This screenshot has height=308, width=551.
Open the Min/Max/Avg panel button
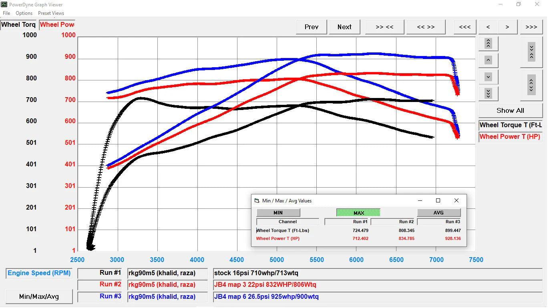39,296
